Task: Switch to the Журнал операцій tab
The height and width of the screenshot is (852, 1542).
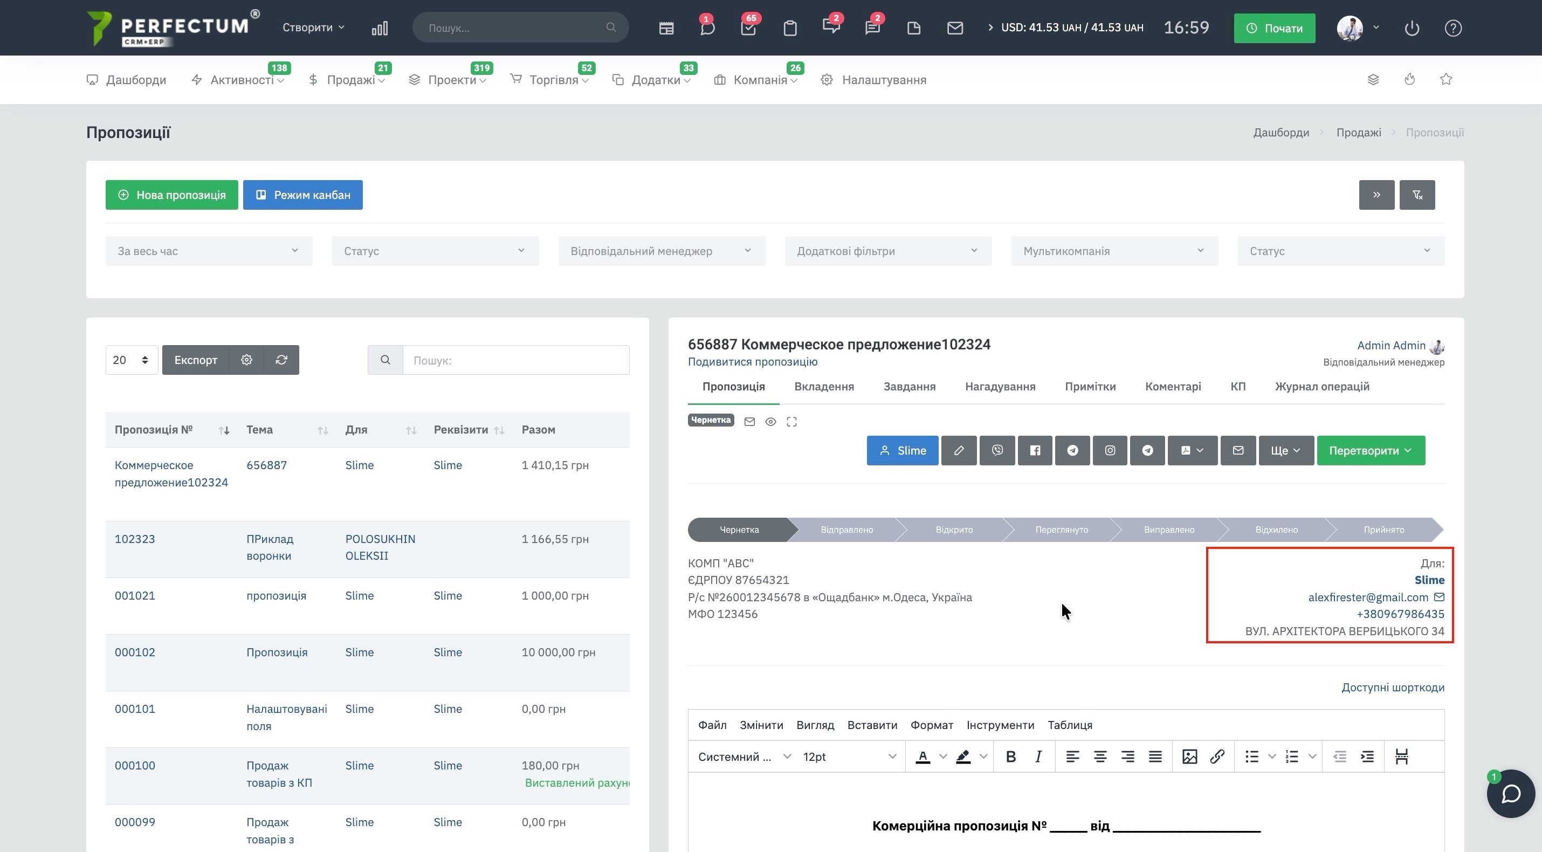Action: coord(1321,387)
